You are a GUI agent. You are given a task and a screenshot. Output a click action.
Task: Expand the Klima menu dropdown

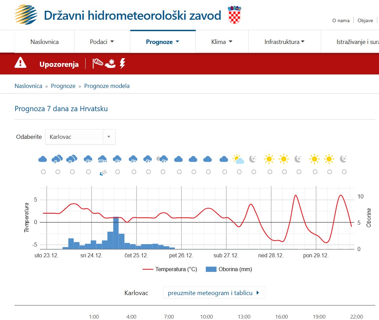coord(222,42)
